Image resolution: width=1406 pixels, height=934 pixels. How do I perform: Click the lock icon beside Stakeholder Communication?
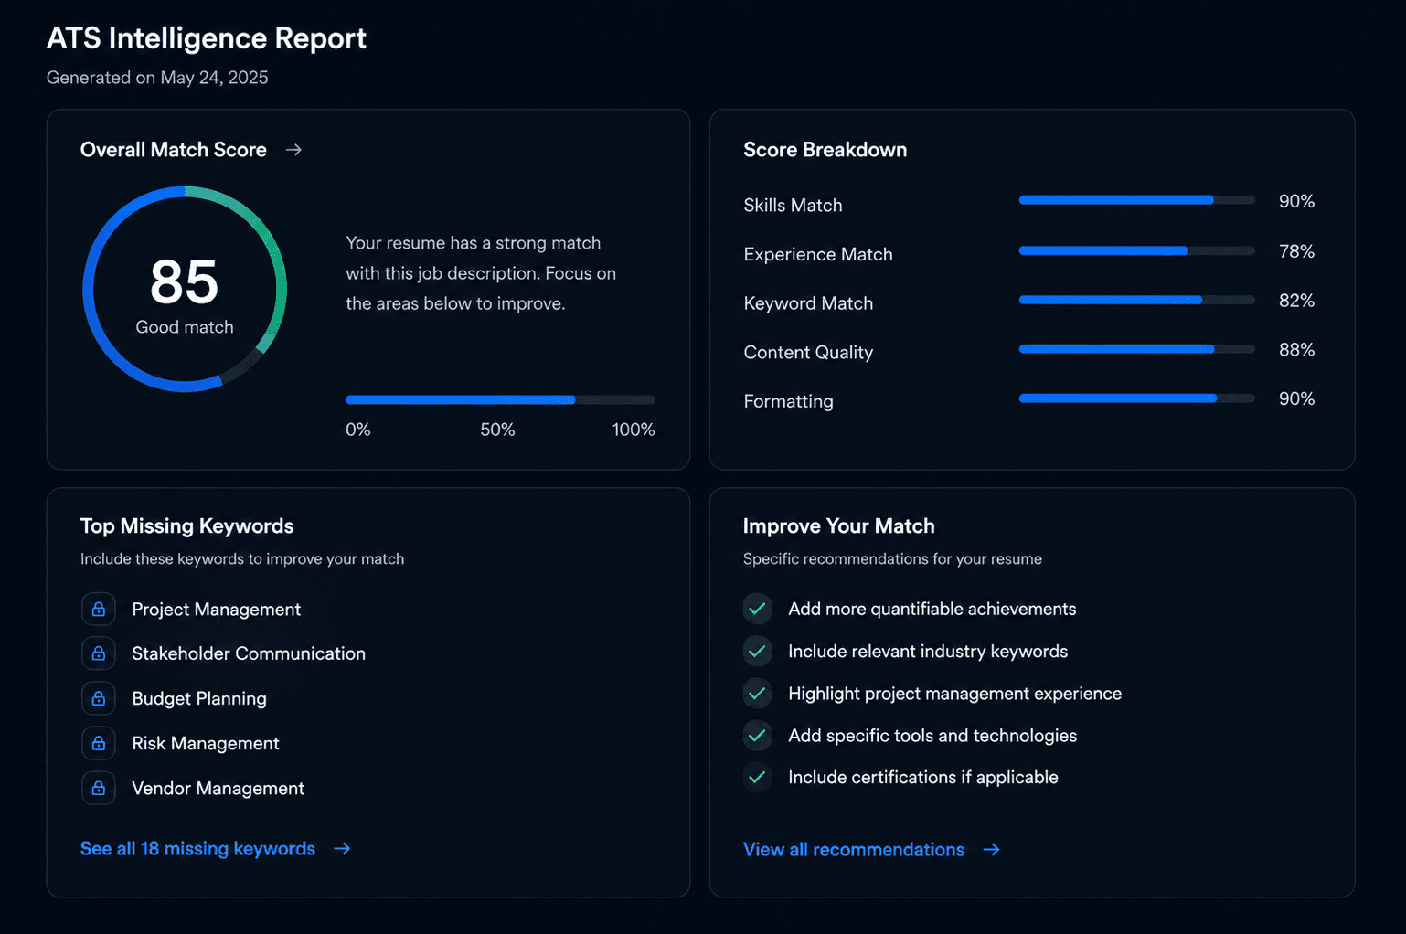[99, 653]
